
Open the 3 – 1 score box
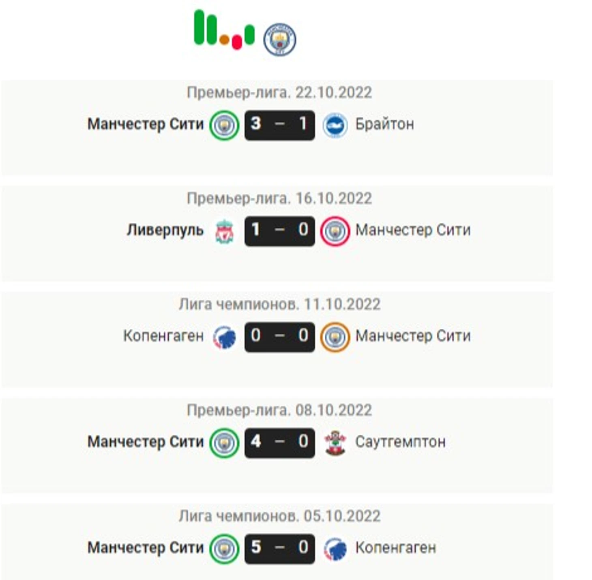[280, 125]
